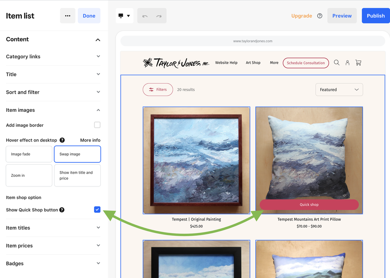Open the Art Shop menu item
The image size is (390, 278).
coord(253,63)
